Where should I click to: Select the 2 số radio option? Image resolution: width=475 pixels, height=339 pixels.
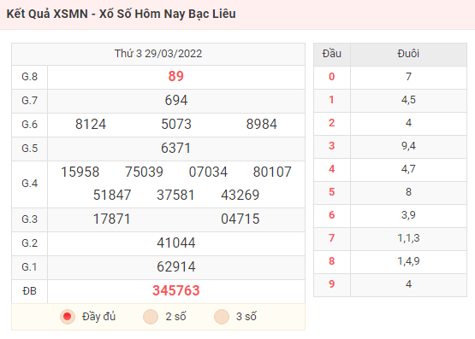151,316
